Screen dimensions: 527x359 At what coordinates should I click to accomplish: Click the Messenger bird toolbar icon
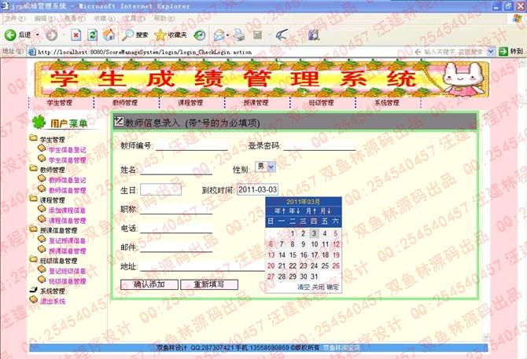[282, 35]
